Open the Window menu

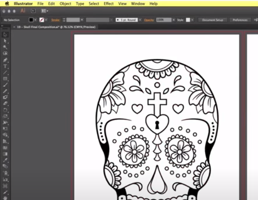pyautogui.click(x=138, y=3)
